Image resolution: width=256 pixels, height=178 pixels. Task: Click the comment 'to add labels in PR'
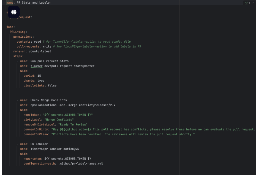coord(125,46)
